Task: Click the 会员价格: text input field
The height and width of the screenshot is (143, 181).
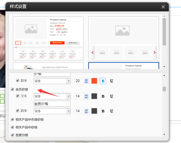Action: (52, 104)
